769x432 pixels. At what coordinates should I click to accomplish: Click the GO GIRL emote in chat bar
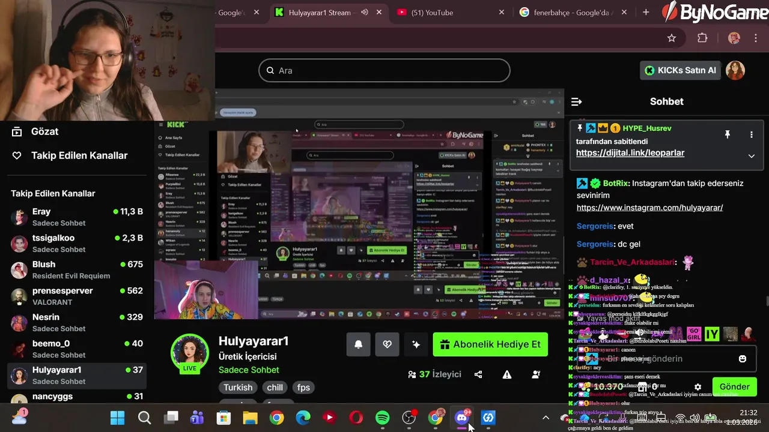694,334
